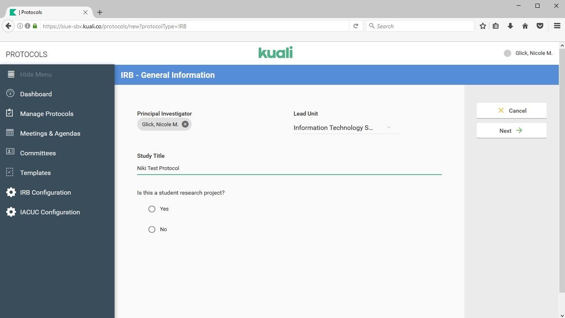Open the Firefox hamburger menu
This screenshot has height=318, width=565.
click(557, 26)
